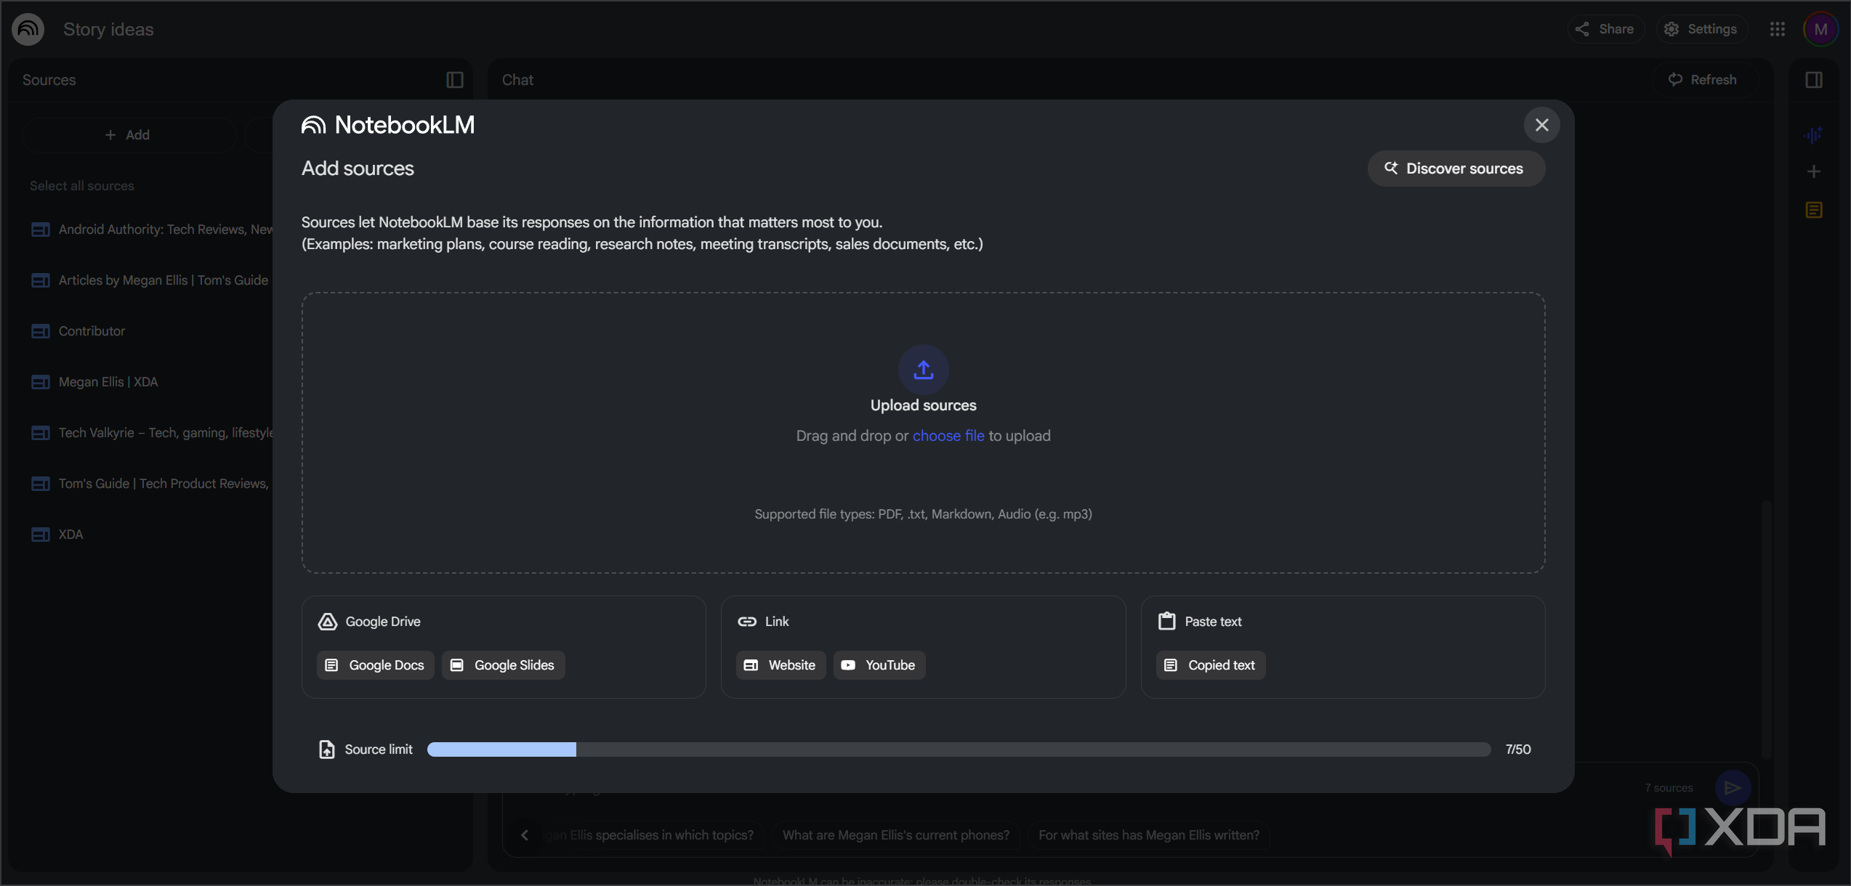The width and height of the screenshot is (1851, 886).
Task: Add a Website link source
Action: (x=781, y=665)
